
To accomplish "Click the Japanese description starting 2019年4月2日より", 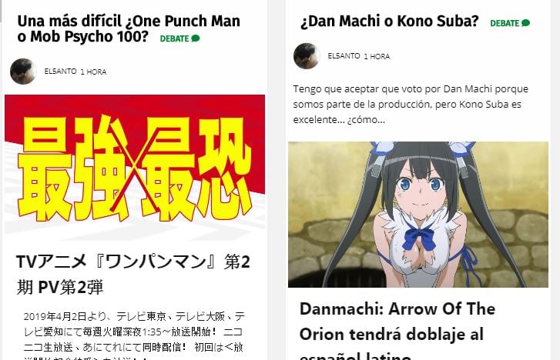I will coord(134,335).
